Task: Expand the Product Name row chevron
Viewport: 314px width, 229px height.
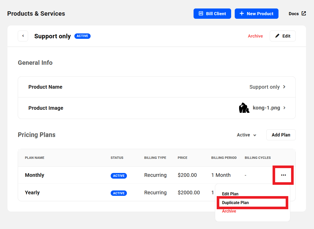Action: [x=284, y=87]
